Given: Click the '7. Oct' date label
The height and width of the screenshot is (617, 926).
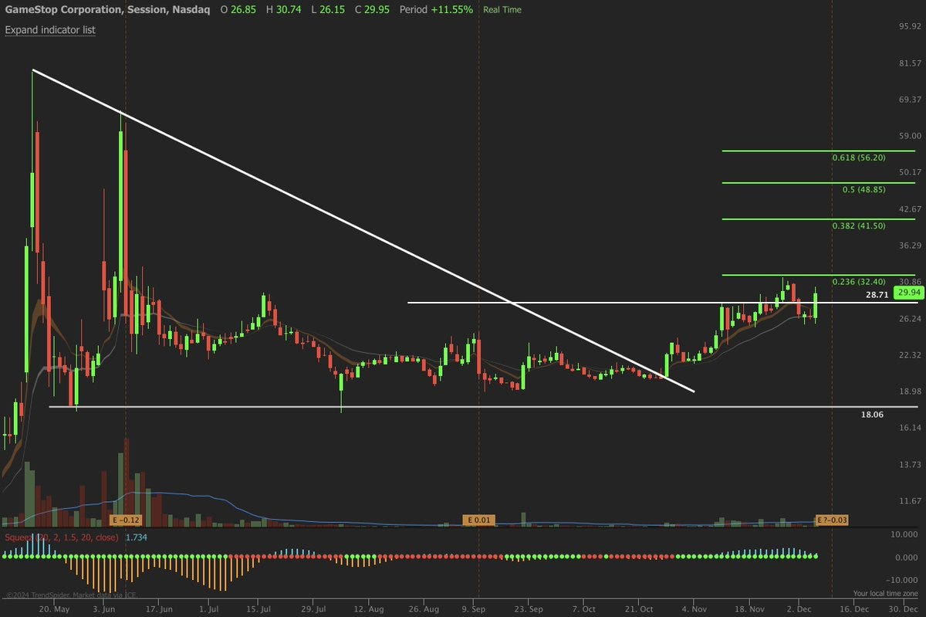Looking at the screenshot, I should (584, 608).
